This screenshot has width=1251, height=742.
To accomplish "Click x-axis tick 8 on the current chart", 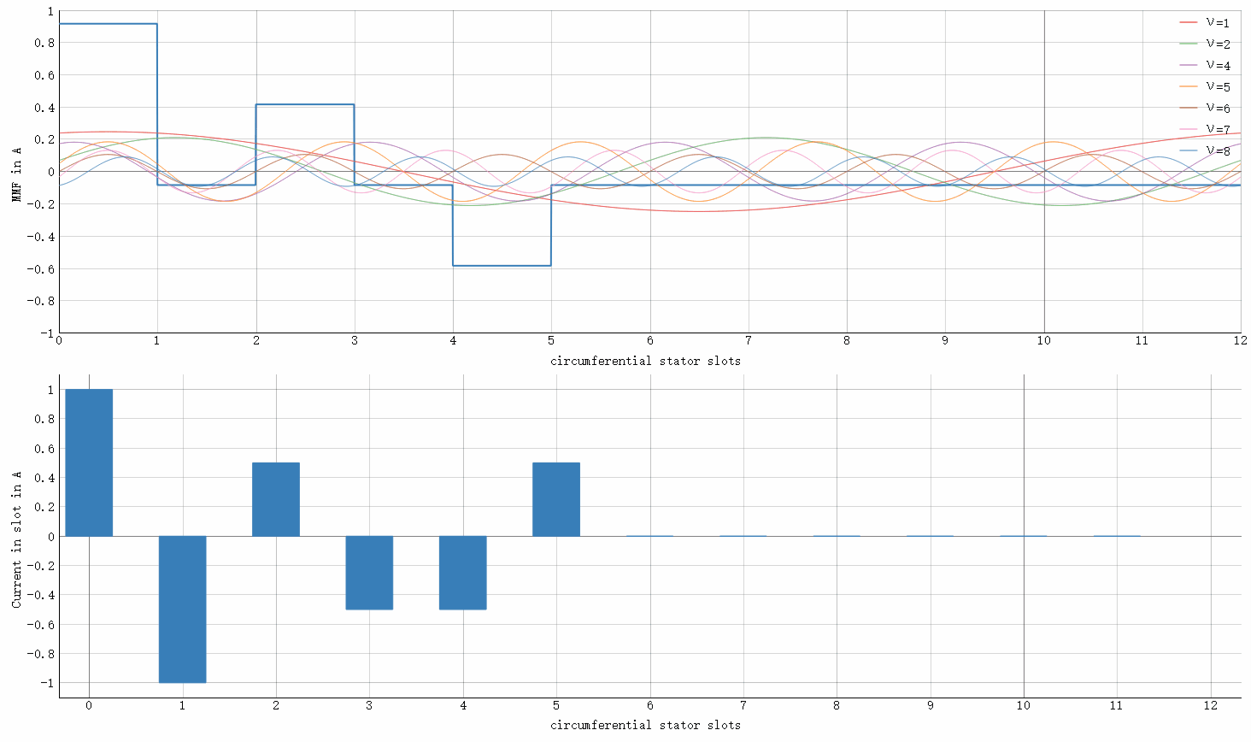I will [x=837, y=705].
